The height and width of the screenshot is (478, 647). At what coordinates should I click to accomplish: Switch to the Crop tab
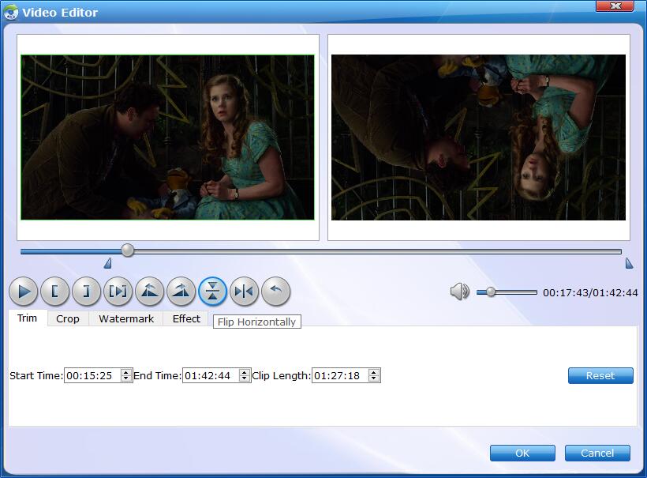pyautogui.click(x=68, y=319)
